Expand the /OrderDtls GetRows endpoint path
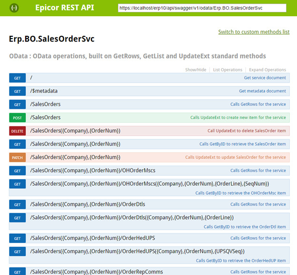The width and height of the screenshot is (297, 275). [x=88, y=204]
